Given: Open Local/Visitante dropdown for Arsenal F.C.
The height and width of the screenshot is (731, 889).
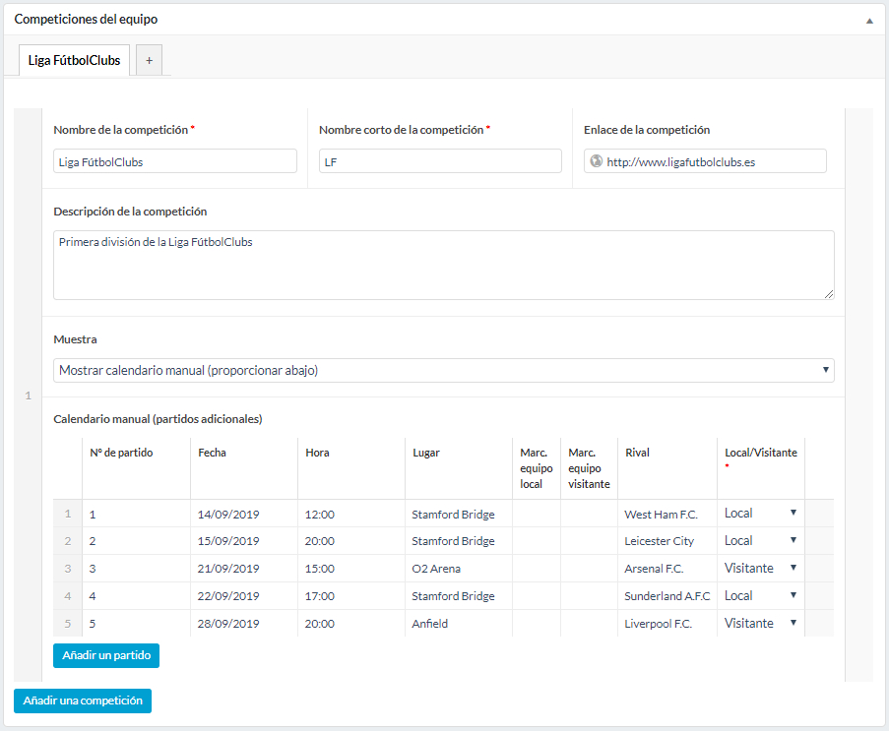Looking at the screenshot, I should [760, 568].
